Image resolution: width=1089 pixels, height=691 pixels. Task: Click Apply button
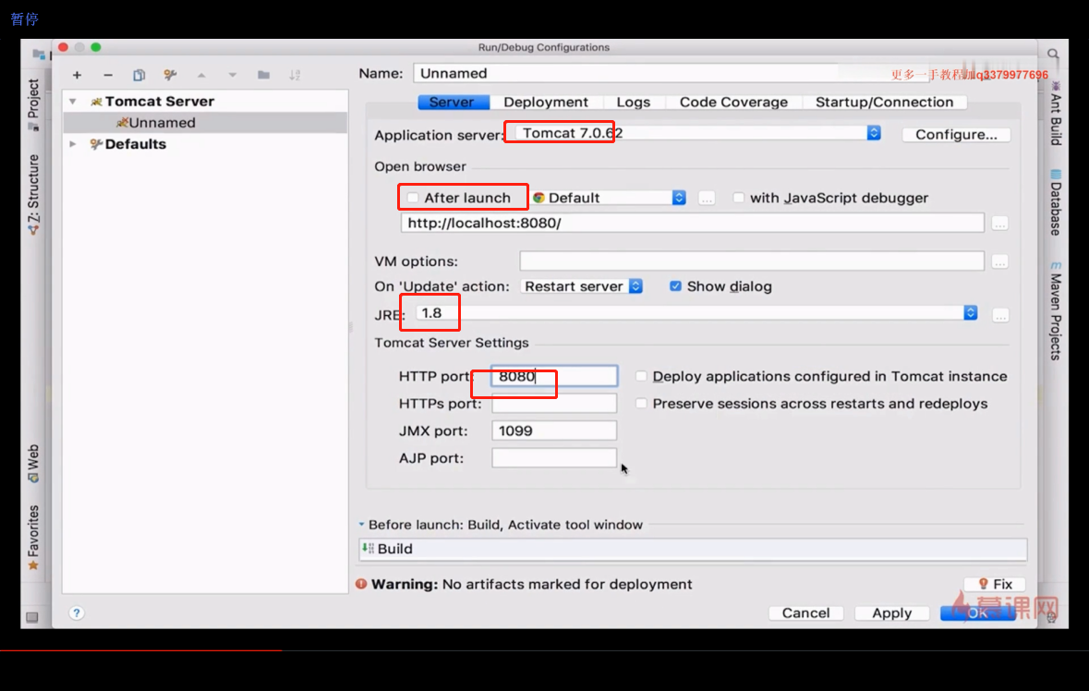(x=891, y=613)
